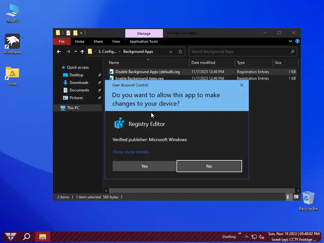The image size is (324, 243).
Task: Select This PC in navigation pane
Action: tap(73, 108)
